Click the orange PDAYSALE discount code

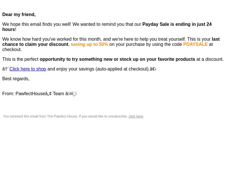(196, 44)
